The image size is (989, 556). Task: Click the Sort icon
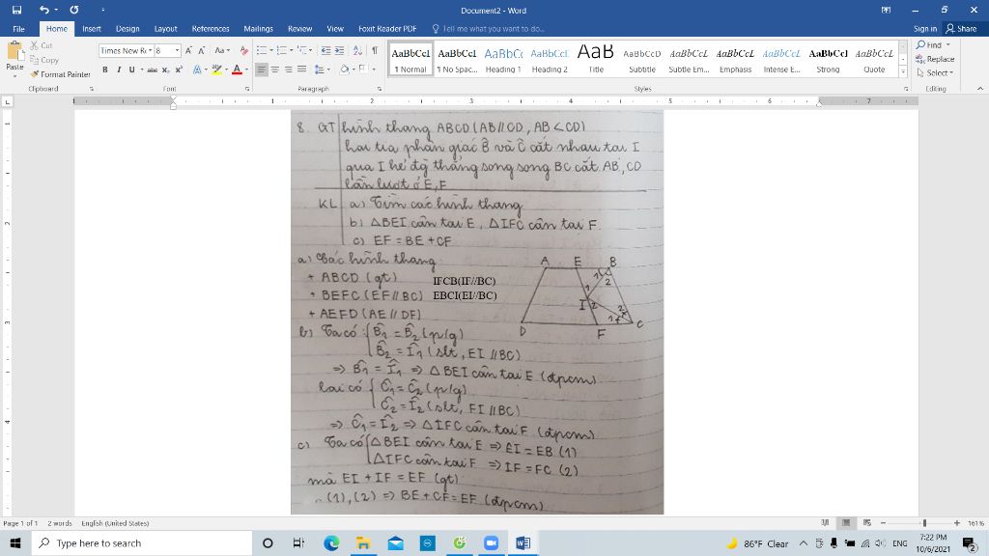(x=357, y=50)
